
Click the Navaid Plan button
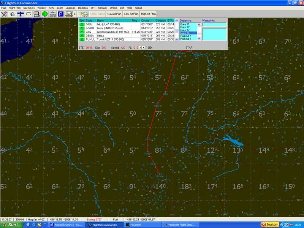click(x=114, y=14)
